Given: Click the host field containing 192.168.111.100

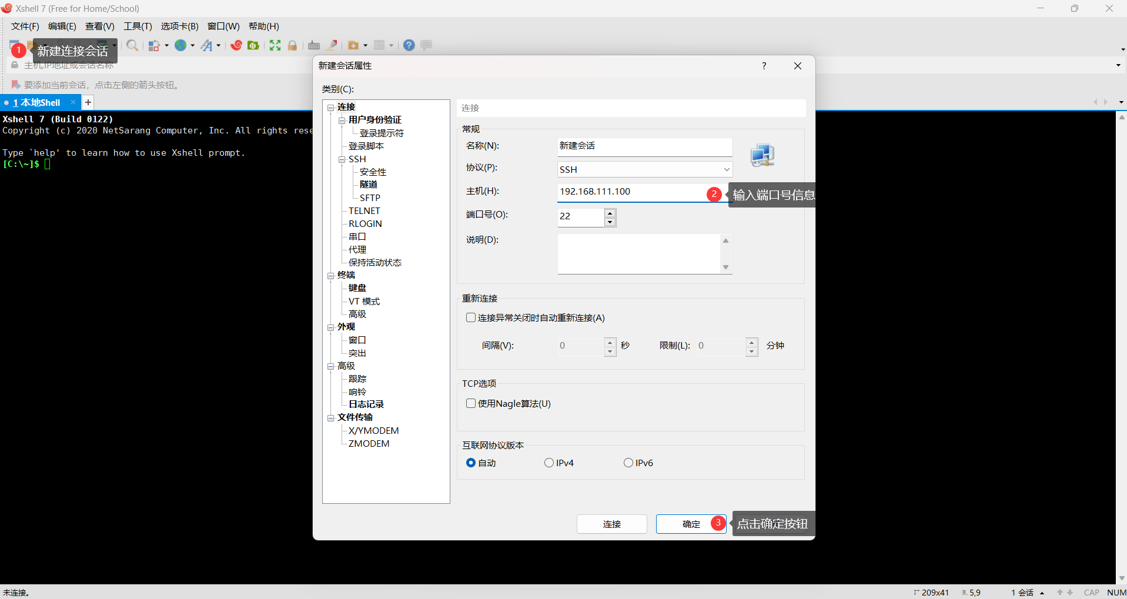Looking at the screenshot, I should point(629,192).
